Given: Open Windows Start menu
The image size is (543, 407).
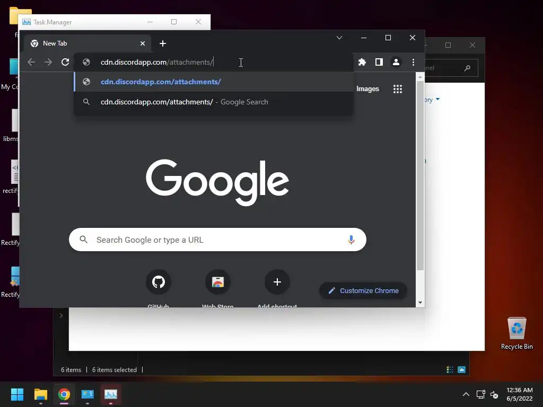Looking at the screenshot, I should (x=17, y=394).
